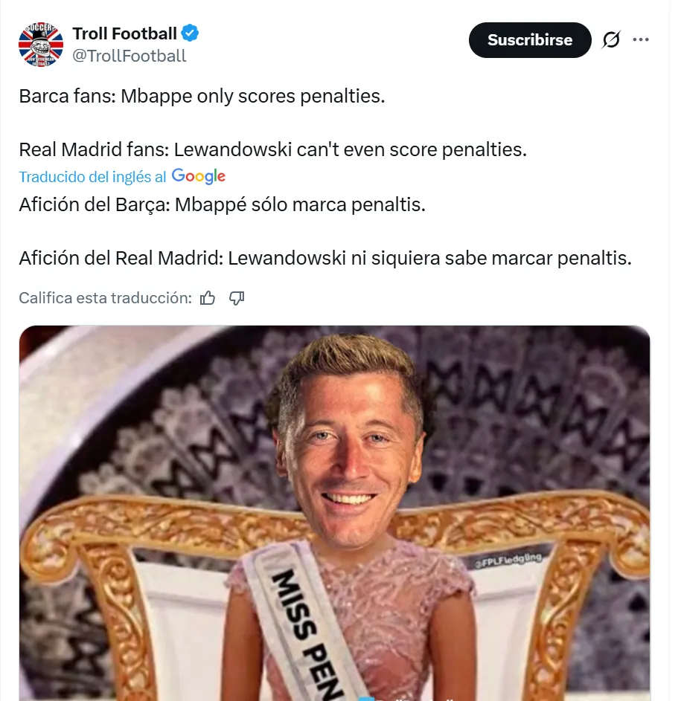Click the Google logo
Image resolution: width=684 pixels, height=701 pixels.
pos(199,177)
